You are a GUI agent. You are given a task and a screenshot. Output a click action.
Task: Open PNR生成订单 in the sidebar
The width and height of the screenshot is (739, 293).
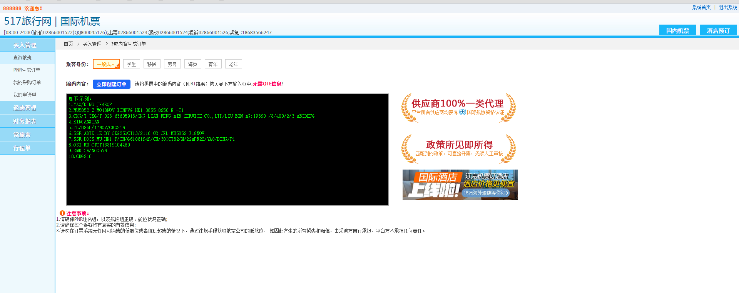(x=27, y=70)
